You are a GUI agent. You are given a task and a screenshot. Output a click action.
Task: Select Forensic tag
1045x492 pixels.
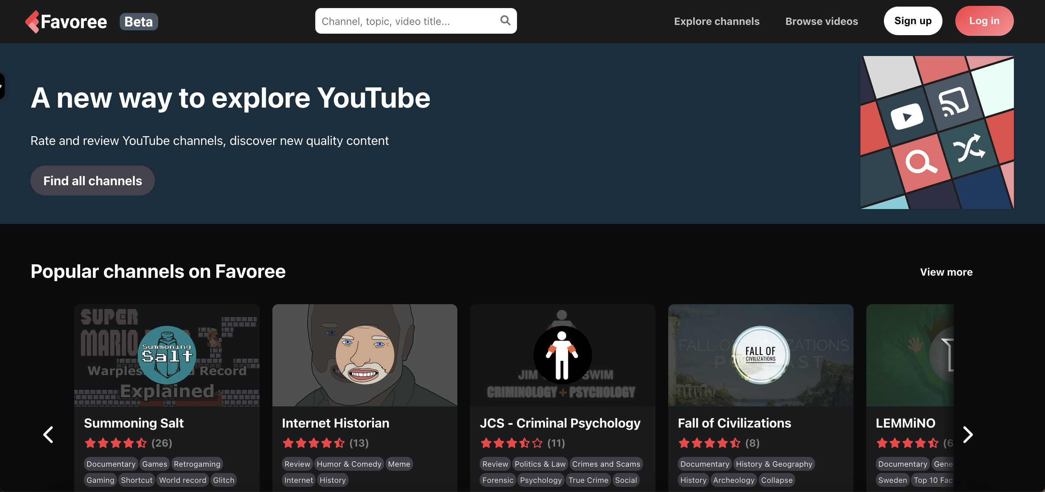pos(498,480)
